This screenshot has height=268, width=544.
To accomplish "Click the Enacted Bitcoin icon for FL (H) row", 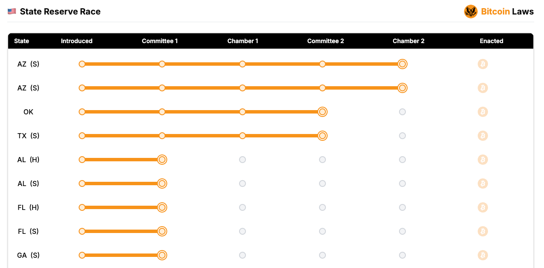I will pyautogui.click(x=483, y=207).
